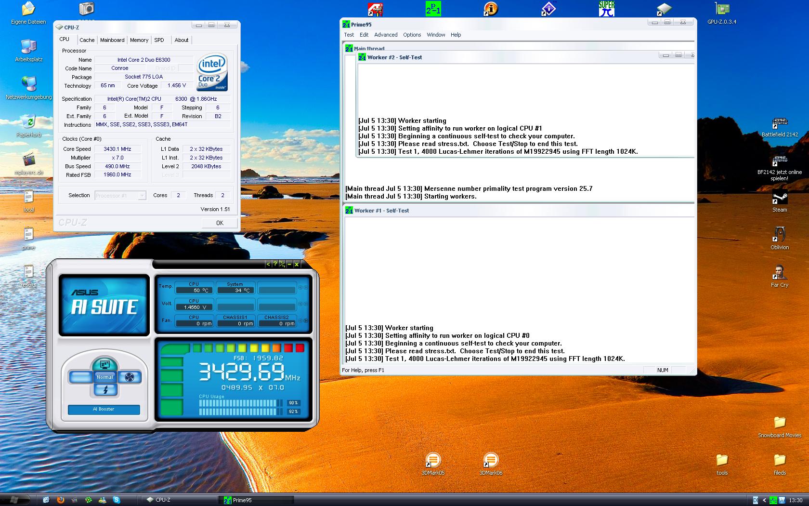Open the Eigene Dateien desktop icon
The height and width of the screenshot is (506, 809).
tap(28, 13)
